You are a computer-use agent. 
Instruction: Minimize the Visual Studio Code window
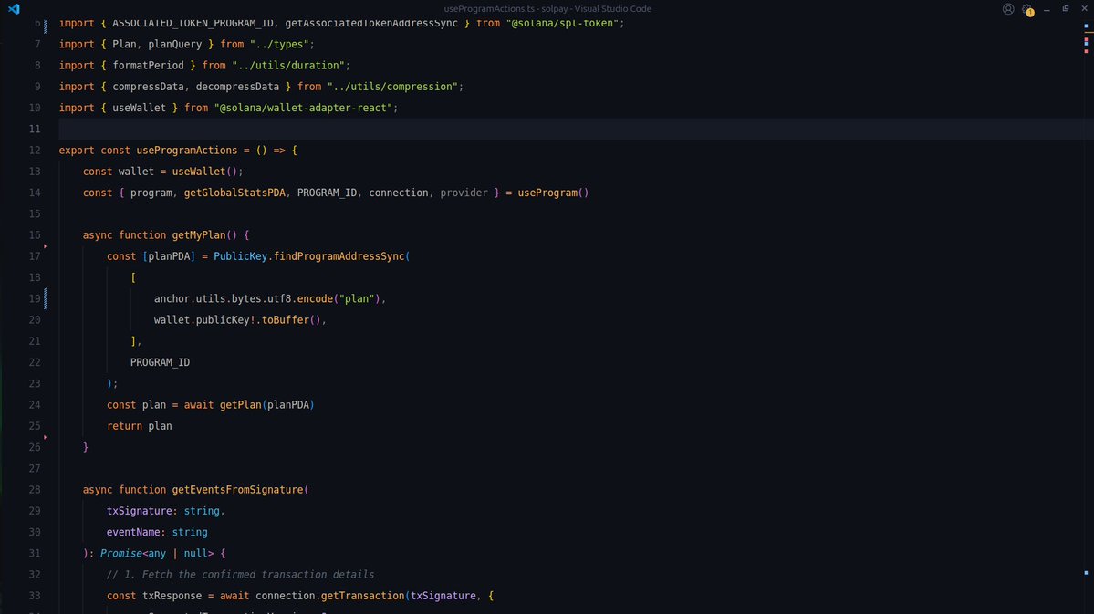[1047, 9]
